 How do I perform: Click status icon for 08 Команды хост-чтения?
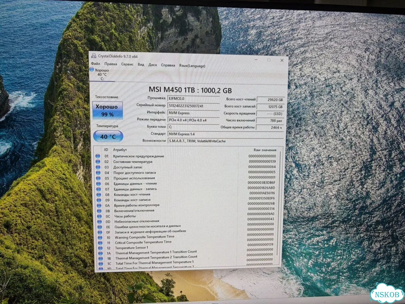click(x=98, y=194)
